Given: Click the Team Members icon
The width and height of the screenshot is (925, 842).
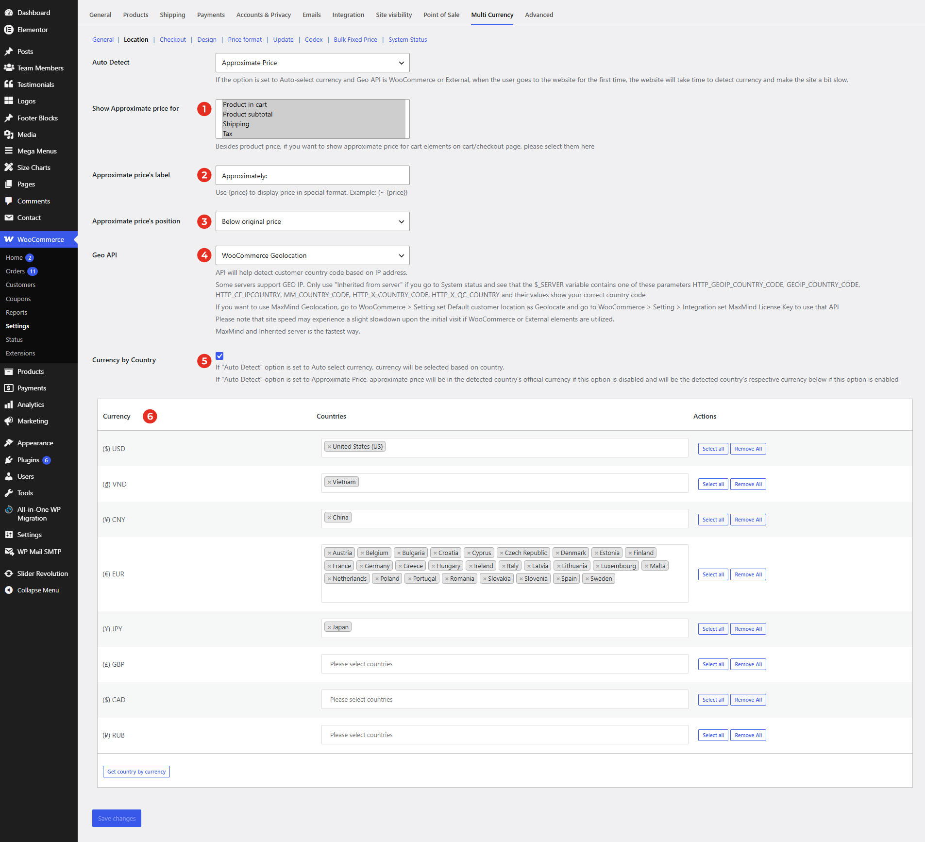Looking at the screenshot, I should (9, 68).
